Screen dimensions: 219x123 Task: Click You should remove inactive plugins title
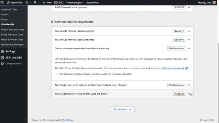click(x=75, y=31)
